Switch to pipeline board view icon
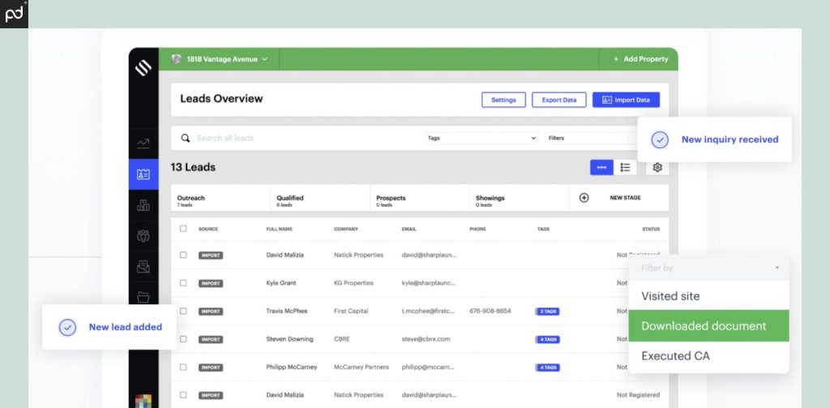Viewport: 830px width, 408px height. tap(602, 168)
